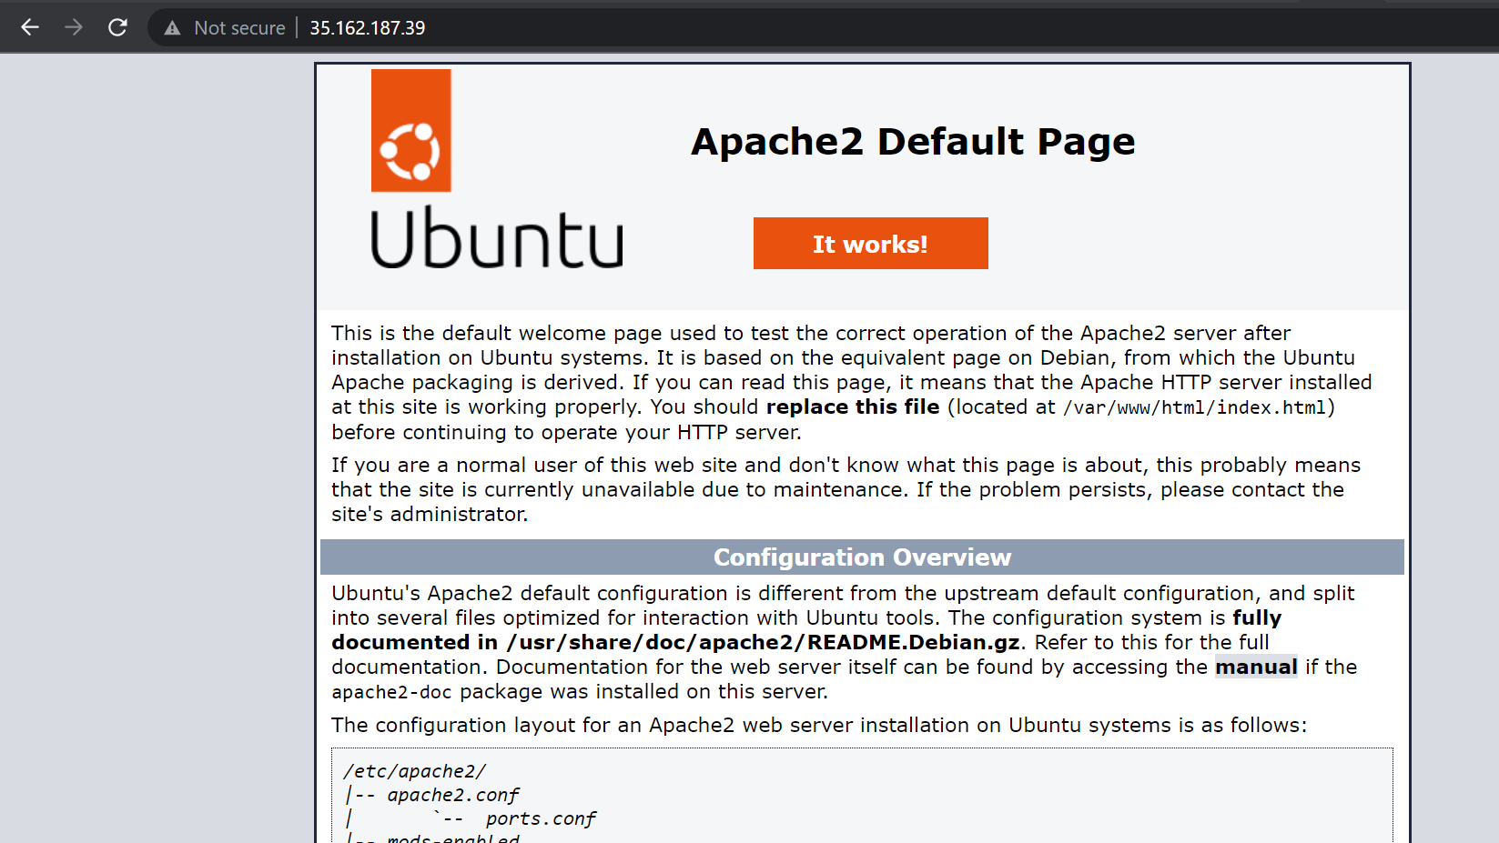Reload the current page
Screen dimensions: 1499x843
tap(117, 27)
